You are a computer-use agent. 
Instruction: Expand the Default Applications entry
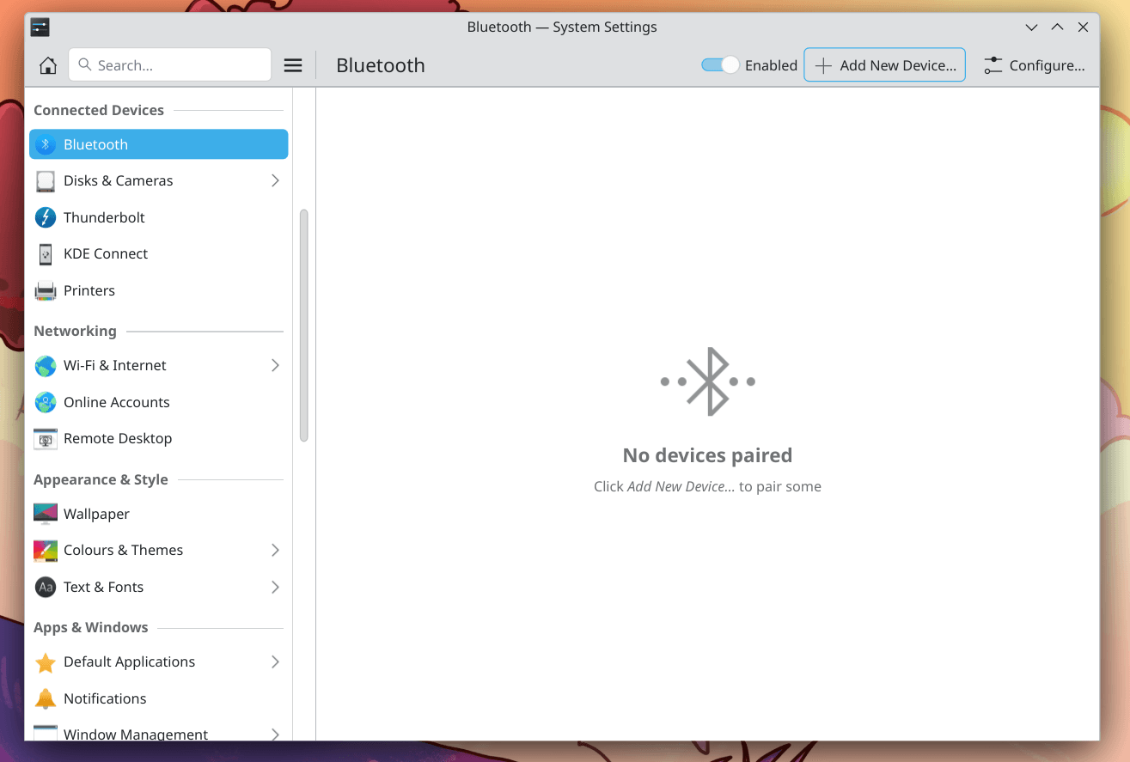pos(275,661)
